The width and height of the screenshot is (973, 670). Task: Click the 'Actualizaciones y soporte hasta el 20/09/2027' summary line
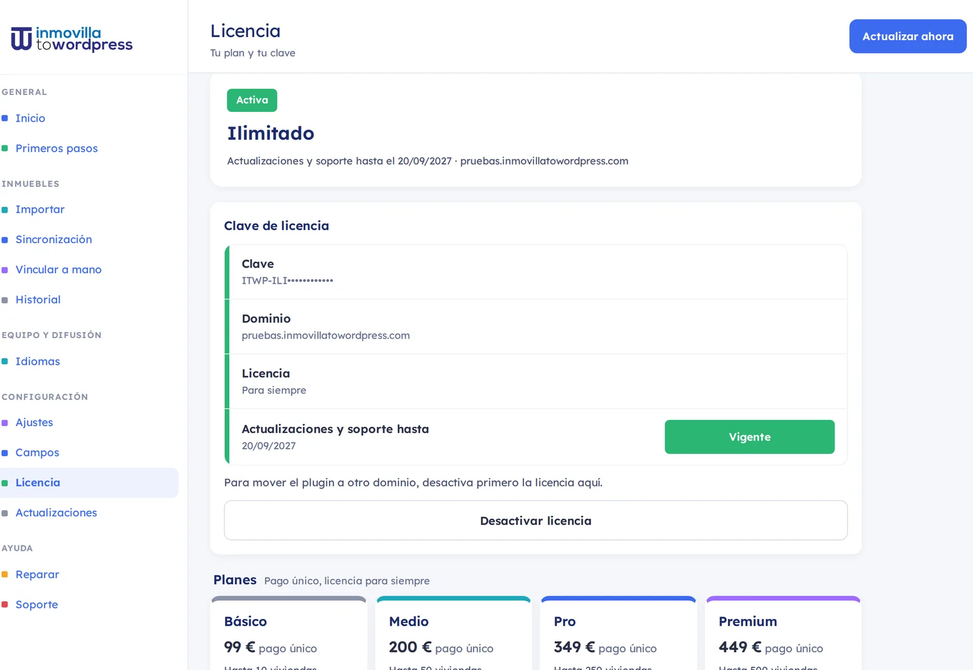(x=428, y=161)
